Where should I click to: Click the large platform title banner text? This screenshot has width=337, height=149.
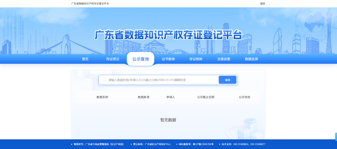point(168,35)
